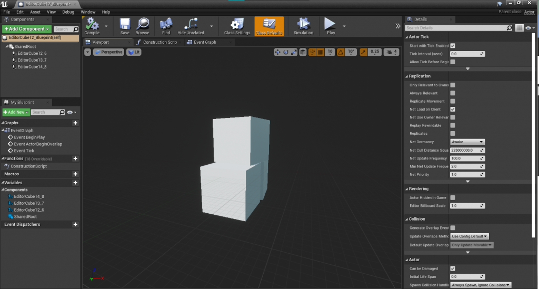Open Details view options eye icon
The height and width of the screenshot is (289, 539).
[530, 28]
